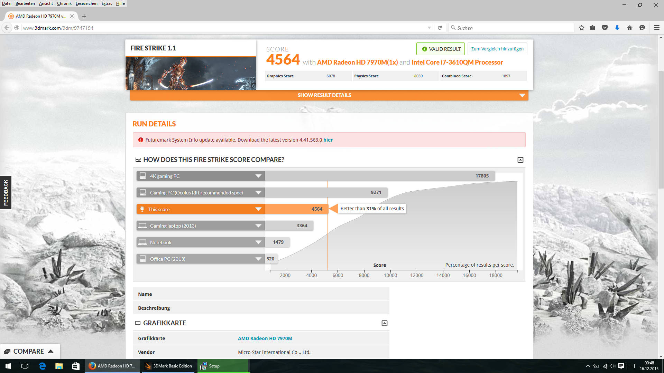The height and width of the screenshot is (373, 664).
Task: Click the Graphics Score value 5078
Action: point(331,76)
